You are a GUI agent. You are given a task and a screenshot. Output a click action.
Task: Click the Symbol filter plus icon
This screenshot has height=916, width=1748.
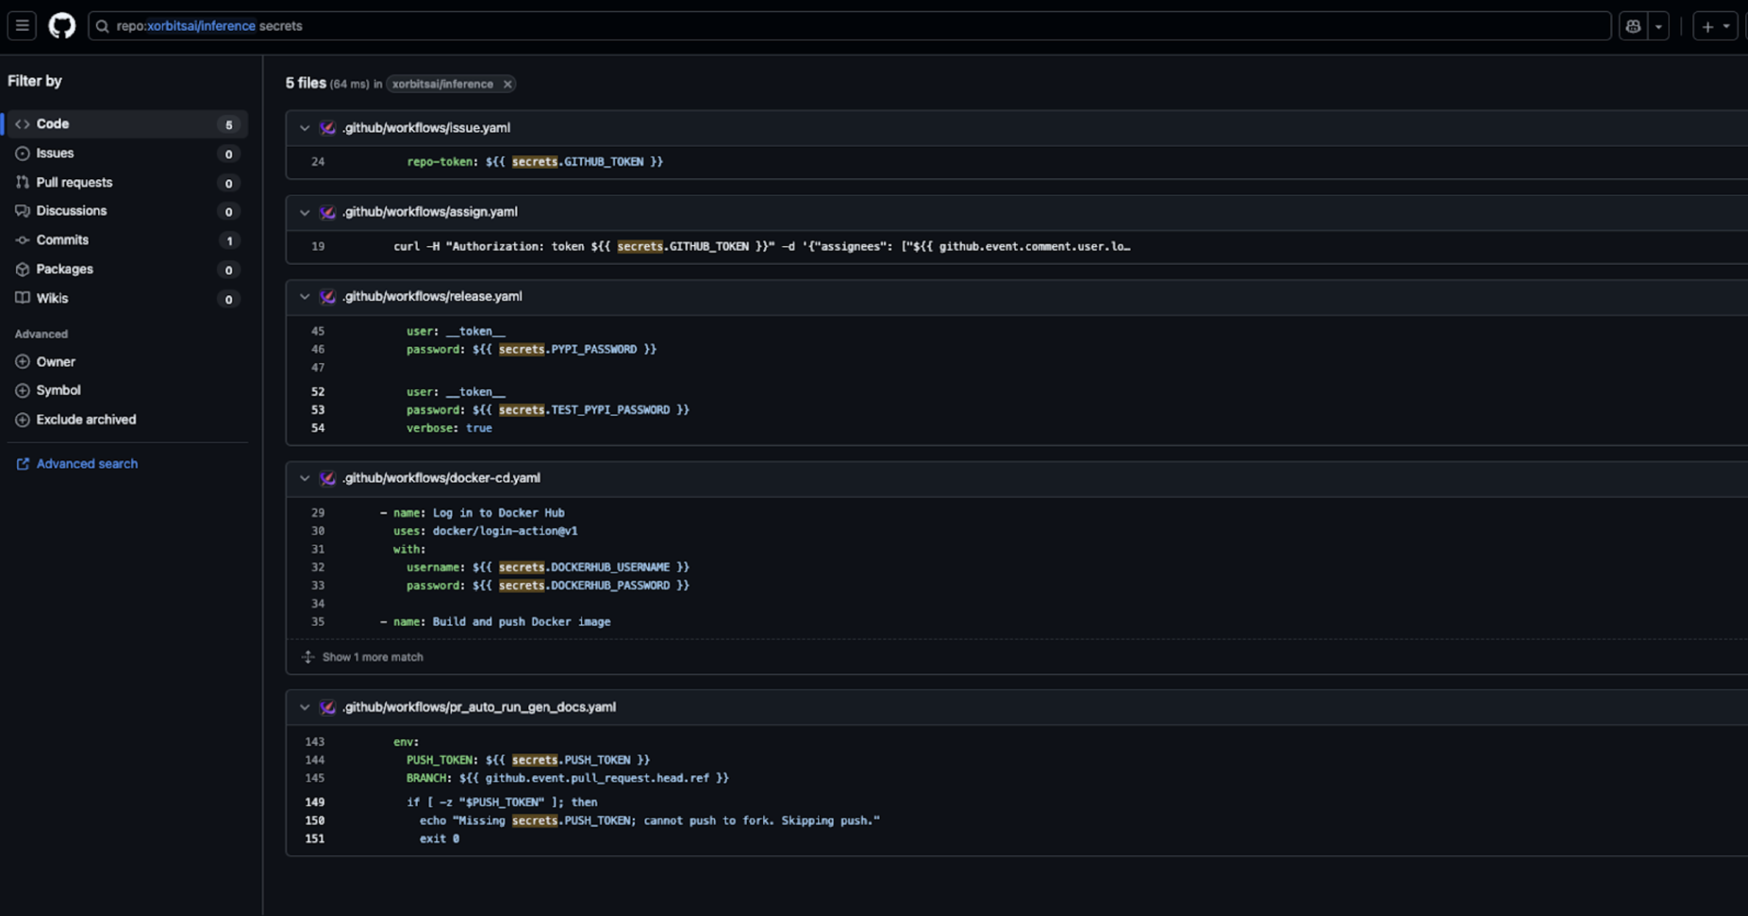tap(23, 390)
